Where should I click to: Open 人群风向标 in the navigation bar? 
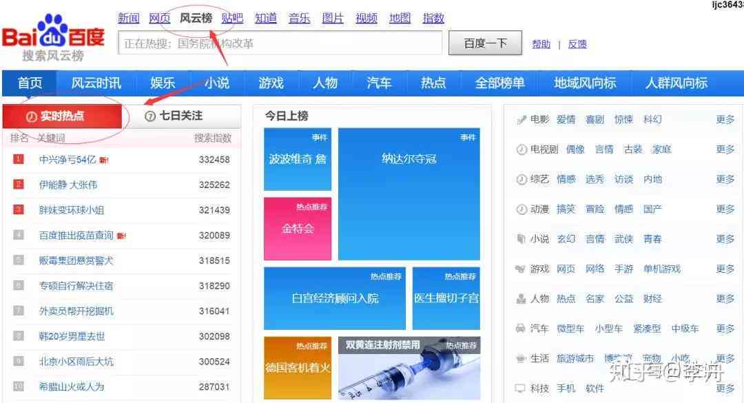coord(676,83)
